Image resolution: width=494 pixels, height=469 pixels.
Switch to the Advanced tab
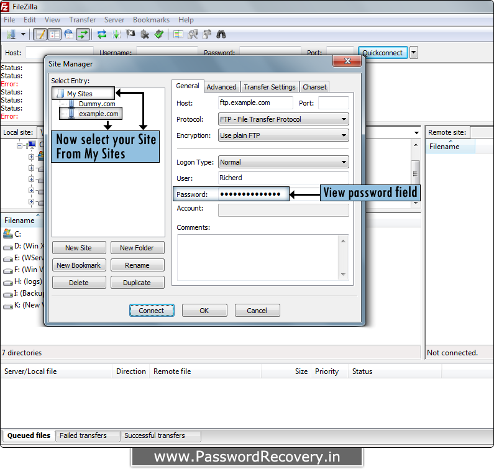[x=221, y=87]
